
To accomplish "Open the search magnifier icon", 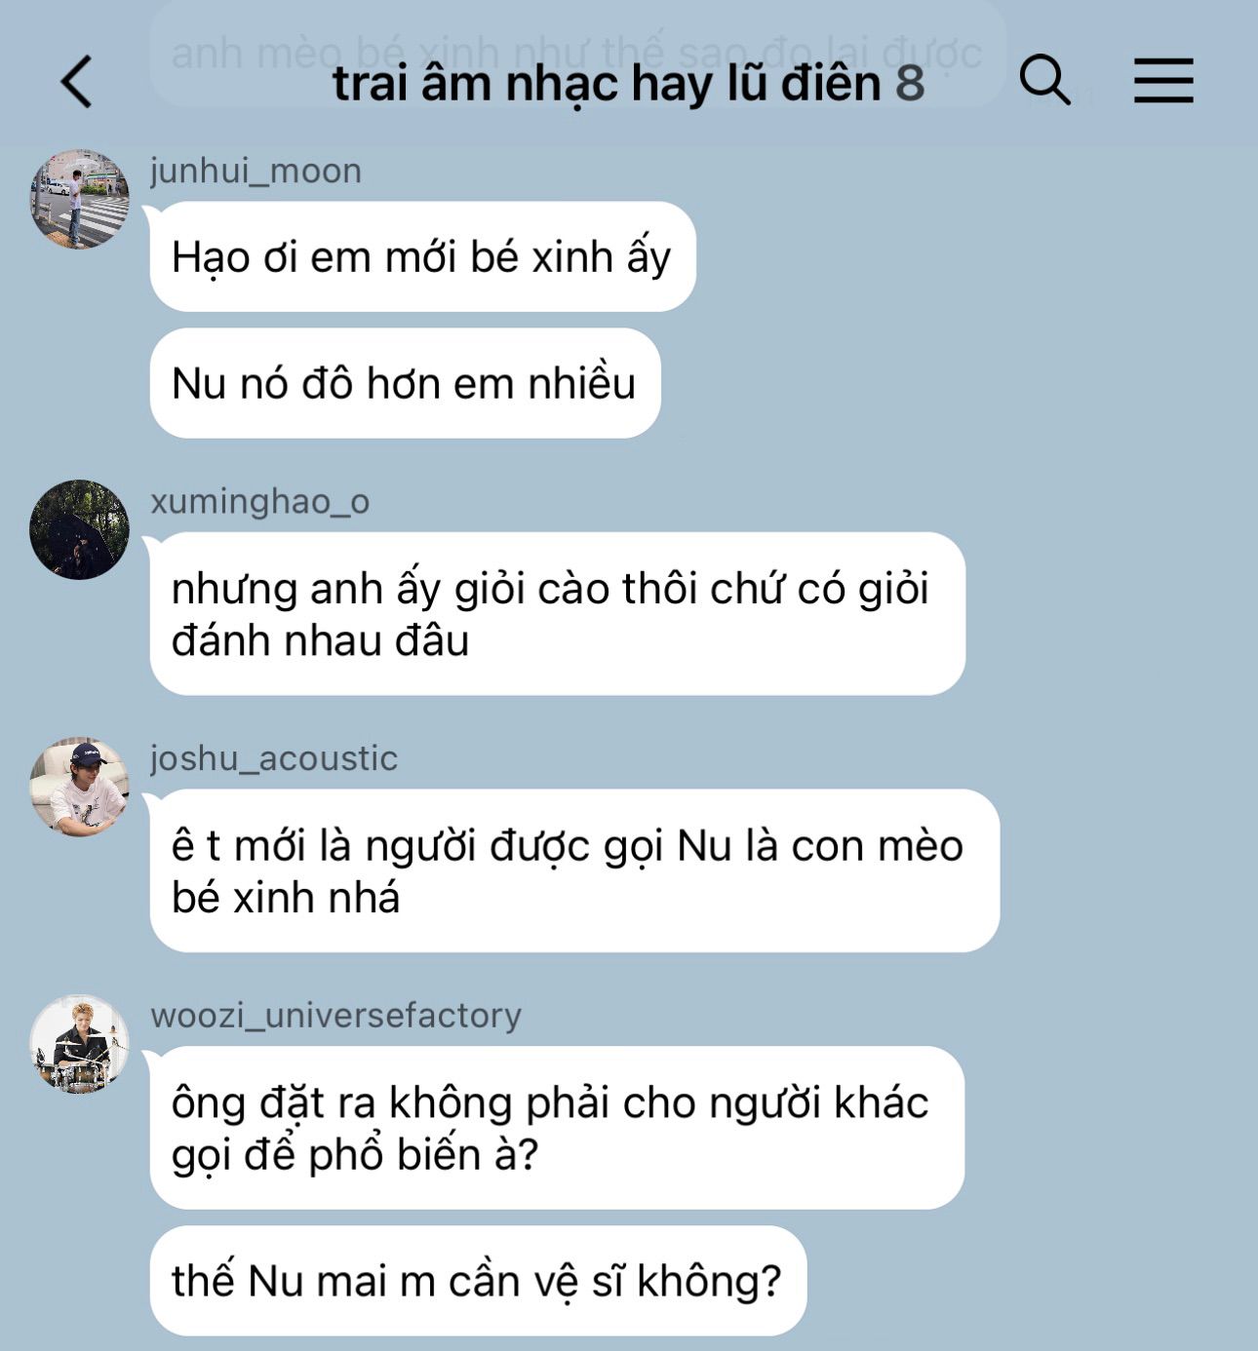I will point(1044,80).
